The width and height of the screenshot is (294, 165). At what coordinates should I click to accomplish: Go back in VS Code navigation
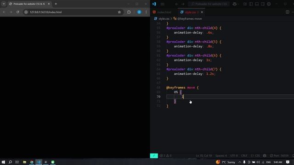[176, 4]
